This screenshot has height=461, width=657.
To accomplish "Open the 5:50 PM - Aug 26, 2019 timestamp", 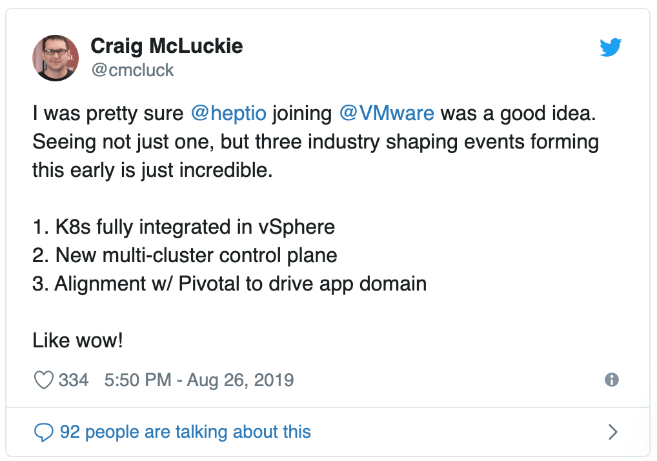I will [x=199, y=380].
